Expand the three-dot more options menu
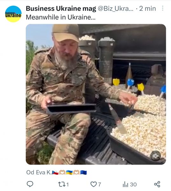171x191 pixels. click(163, 8)
